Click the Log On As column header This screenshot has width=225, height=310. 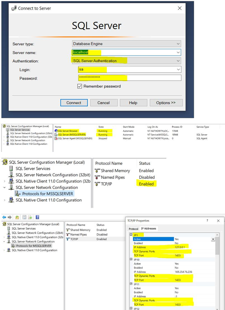(x=152, y=127)
